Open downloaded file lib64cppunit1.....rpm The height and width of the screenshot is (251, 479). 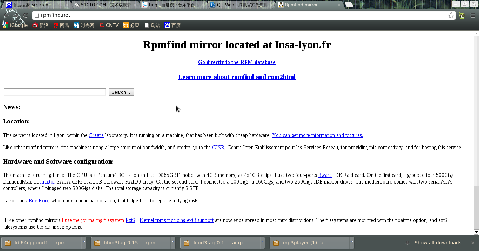tap(41, 243)
